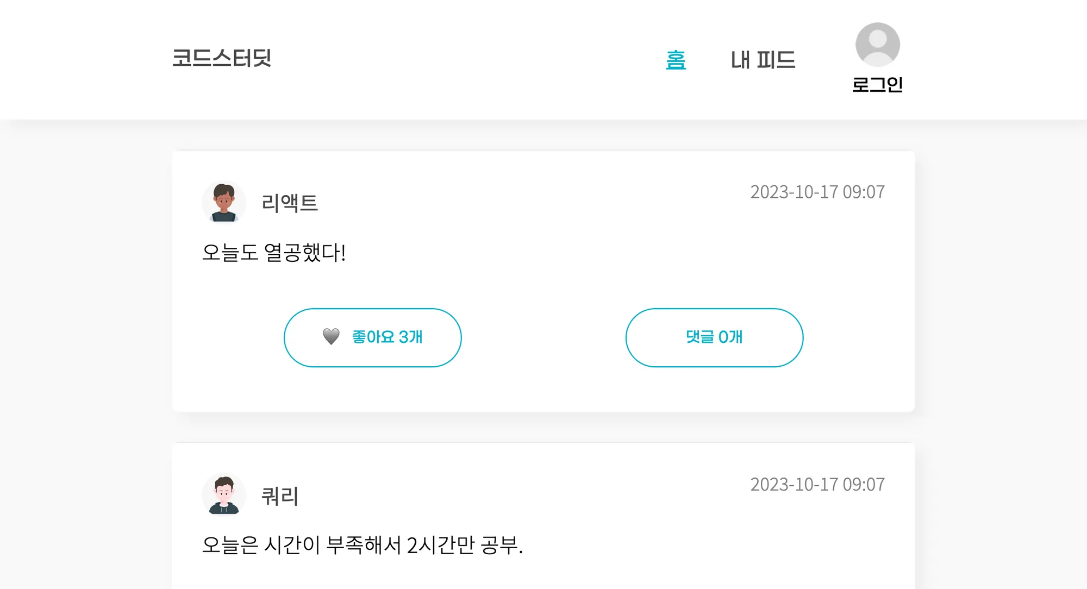Click the white header navigation bar

(x=543, y=60)
